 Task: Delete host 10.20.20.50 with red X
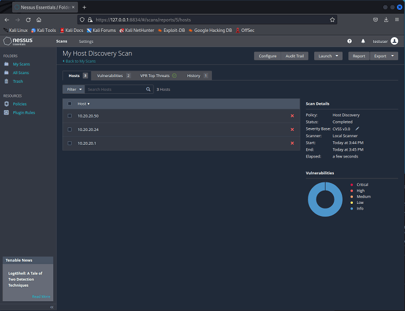(x=292, y=116)
